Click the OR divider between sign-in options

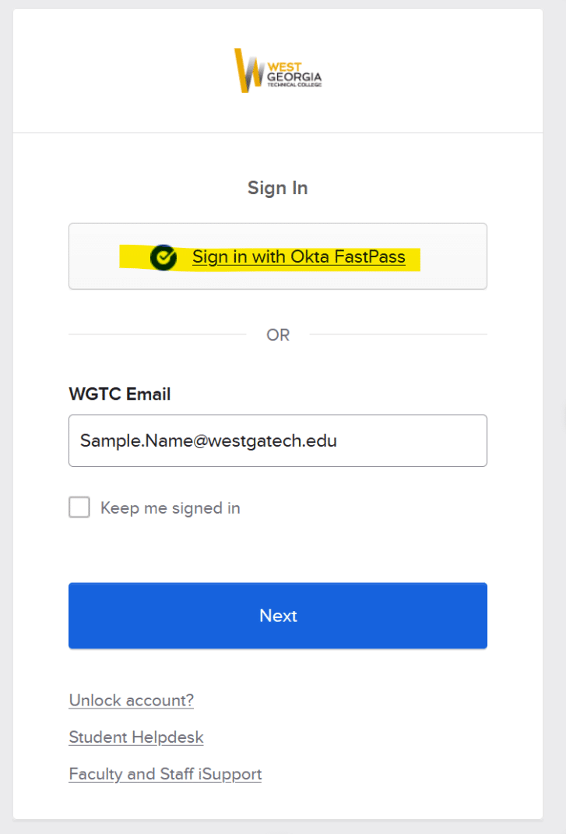point(278,334)
